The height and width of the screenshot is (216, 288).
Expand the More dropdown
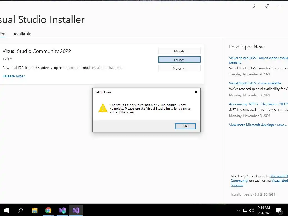pyautogui.click(x=179, y=68)
